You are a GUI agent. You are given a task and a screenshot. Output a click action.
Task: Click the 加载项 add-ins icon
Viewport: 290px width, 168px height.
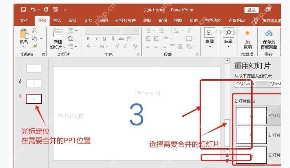tap(247, 33)
